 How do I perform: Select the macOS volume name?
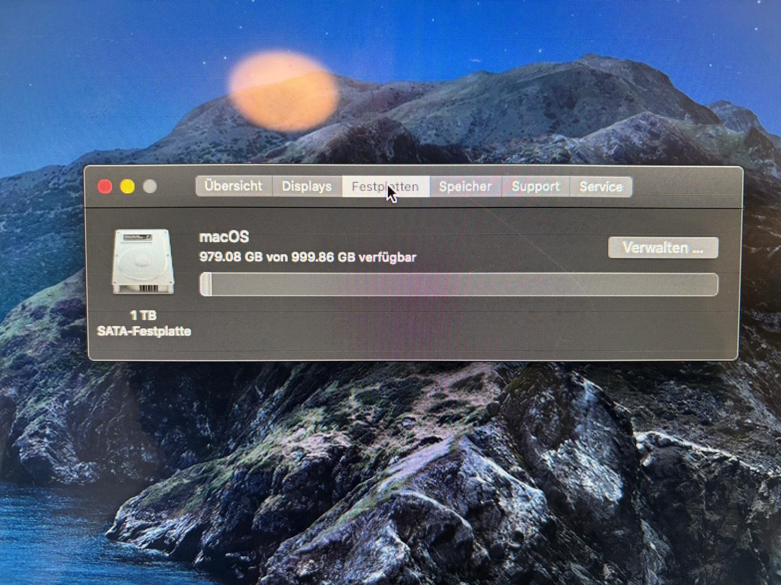[x=224, y=237]
